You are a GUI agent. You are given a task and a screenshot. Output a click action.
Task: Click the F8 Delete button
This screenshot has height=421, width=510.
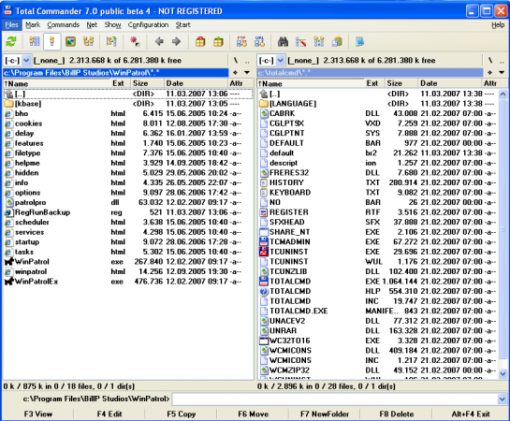click(x=397, y=414)
